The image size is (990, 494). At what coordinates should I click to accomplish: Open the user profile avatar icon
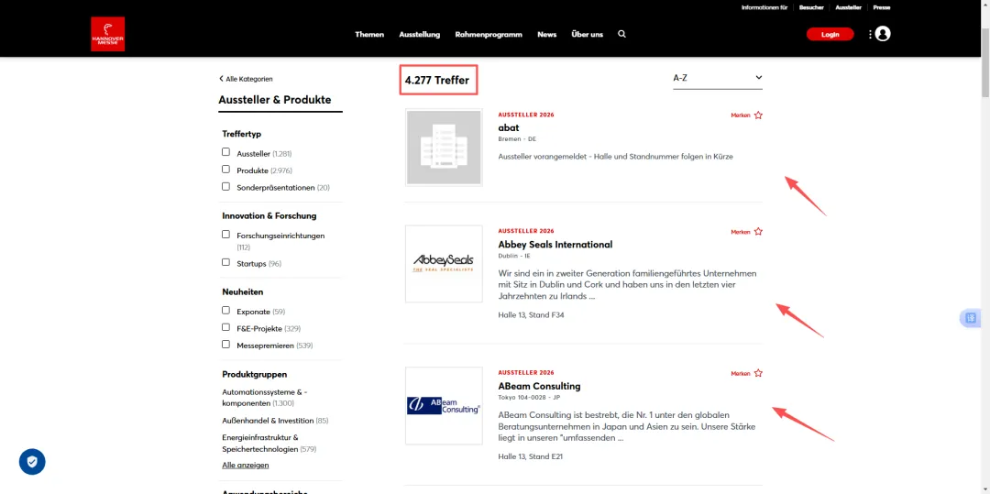pos(883,34)
